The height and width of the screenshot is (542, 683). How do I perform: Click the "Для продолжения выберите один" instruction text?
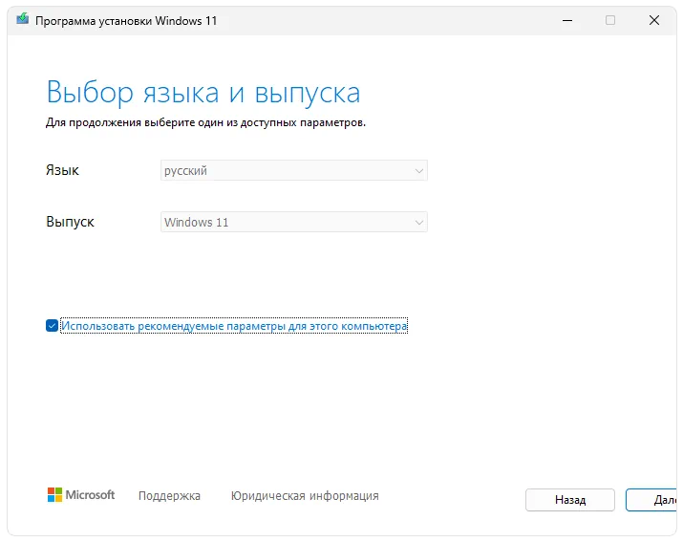(x=205, y=122)
